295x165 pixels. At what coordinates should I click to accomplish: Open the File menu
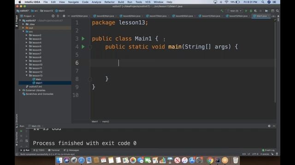(x=46, y=2)
